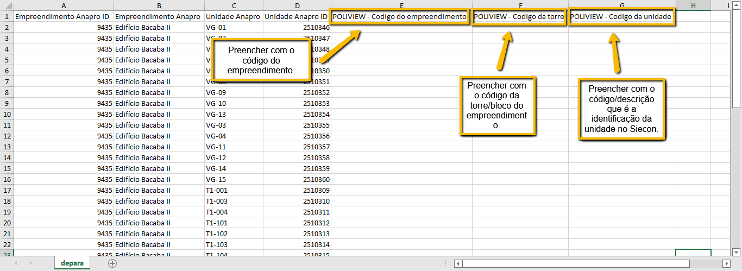Click the 'Unidade Anapro ID' header cell
742x271 pixels.
click(x=297, y=17)
